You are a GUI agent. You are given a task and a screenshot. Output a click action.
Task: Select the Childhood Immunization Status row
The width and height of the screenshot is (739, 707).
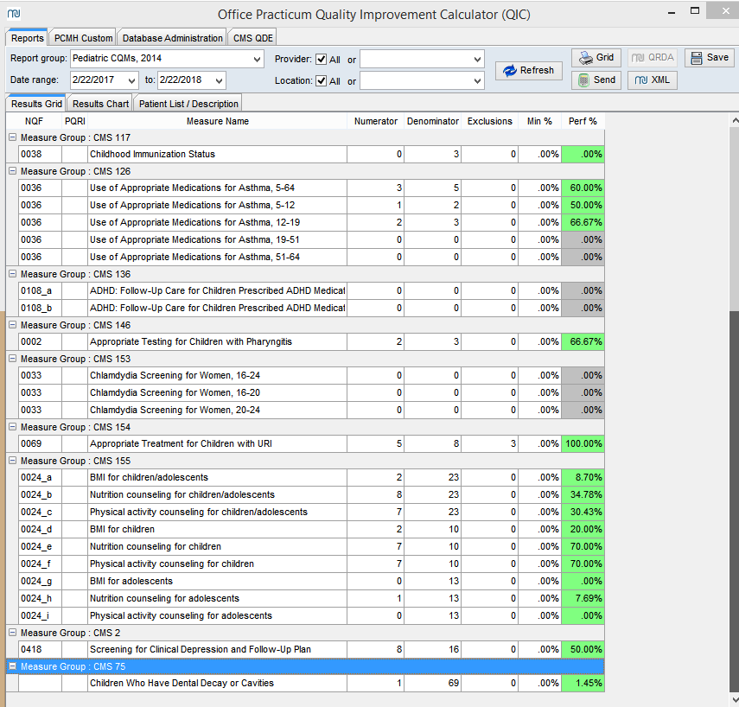coord(152,154)
